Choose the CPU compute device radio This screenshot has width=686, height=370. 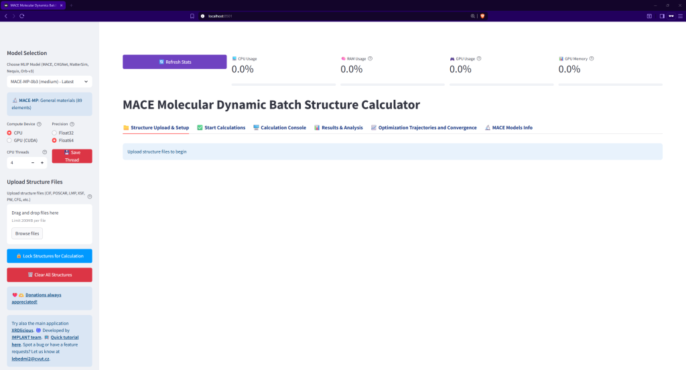point(9,133)
